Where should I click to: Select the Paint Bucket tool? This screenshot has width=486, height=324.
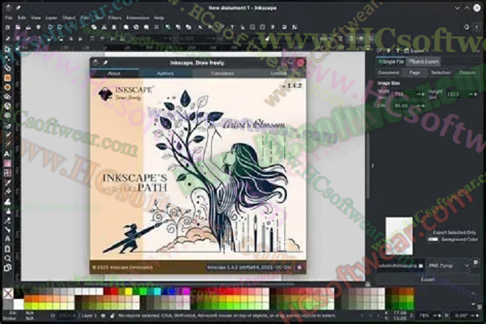(x=7, y=192)
